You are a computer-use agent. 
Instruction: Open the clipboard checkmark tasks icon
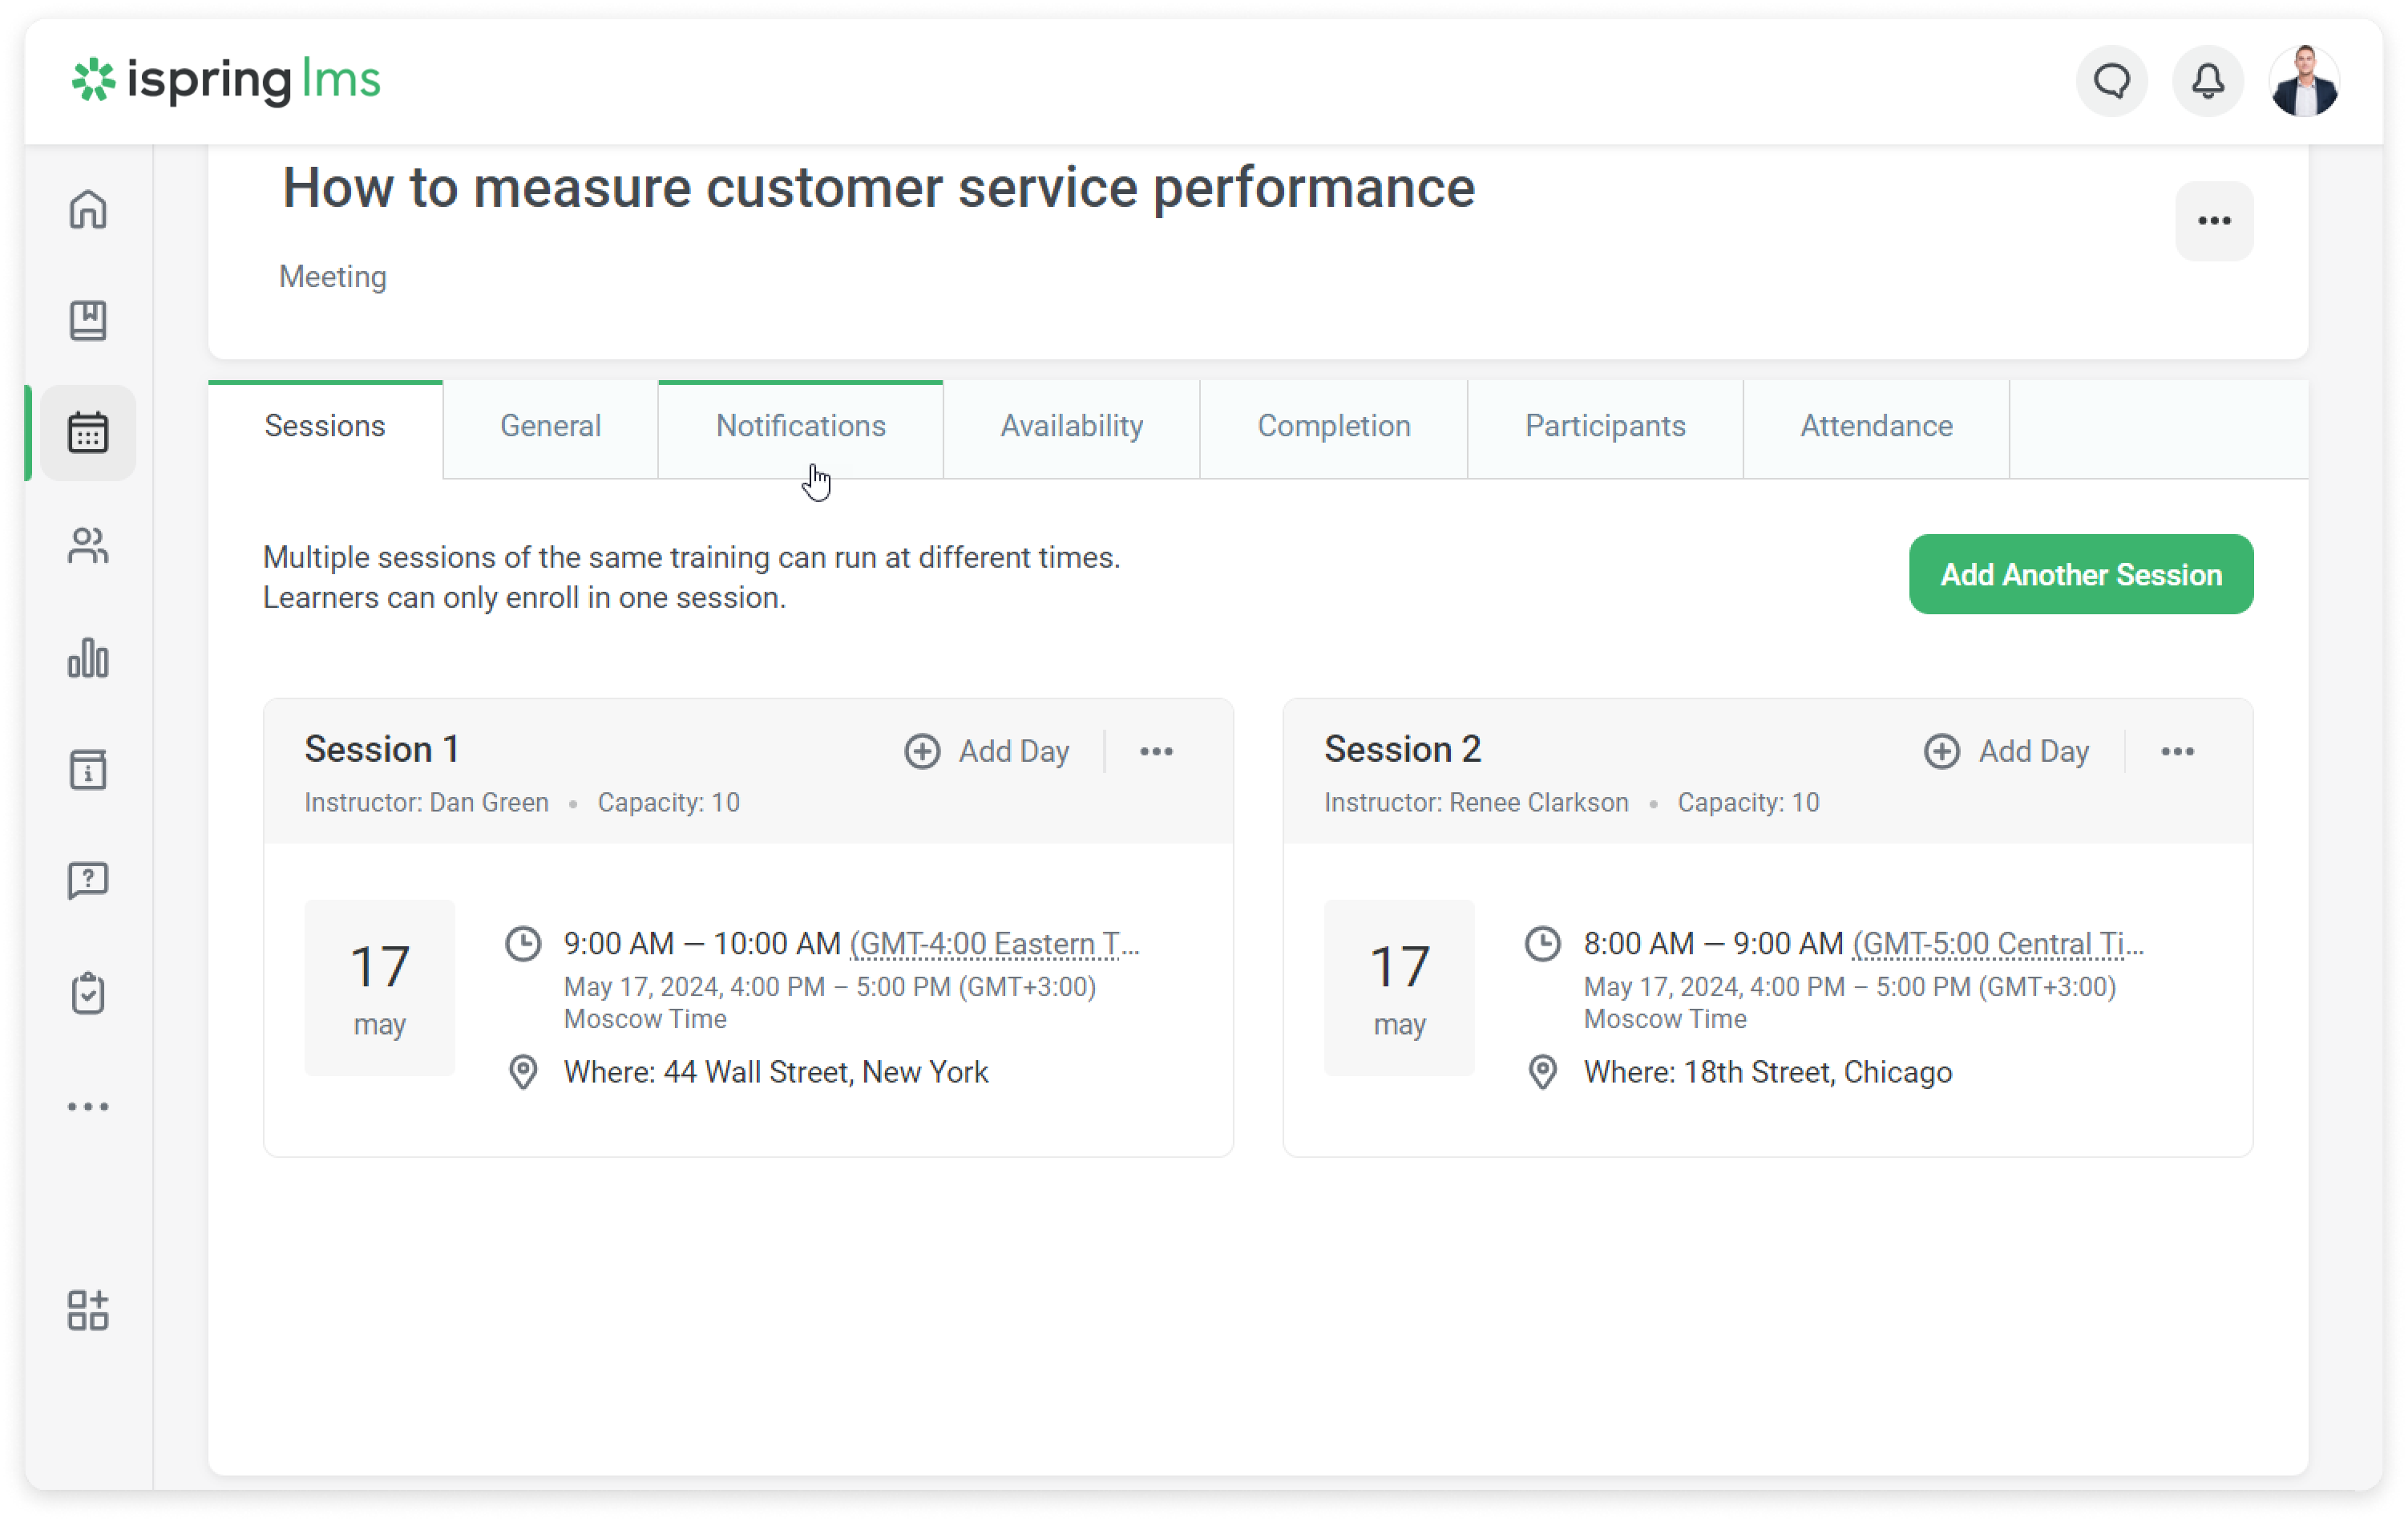pos(88,994)
